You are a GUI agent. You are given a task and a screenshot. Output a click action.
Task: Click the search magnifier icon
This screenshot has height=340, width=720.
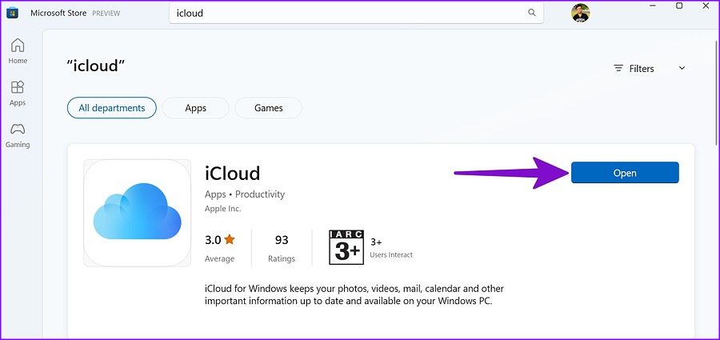532,13
